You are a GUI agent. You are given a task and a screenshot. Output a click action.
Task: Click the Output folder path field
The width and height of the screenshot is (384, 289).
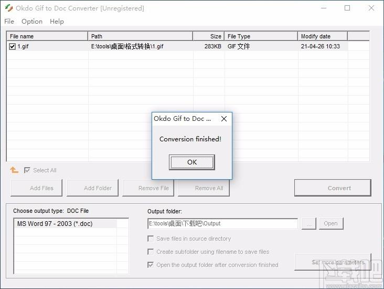click(223, 223)
